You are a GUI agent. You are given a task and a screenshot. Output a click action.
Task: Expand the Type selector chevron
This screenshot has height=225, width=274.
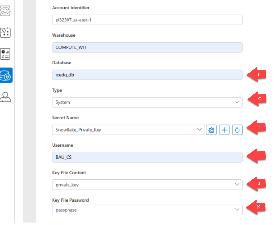(237, 102)
